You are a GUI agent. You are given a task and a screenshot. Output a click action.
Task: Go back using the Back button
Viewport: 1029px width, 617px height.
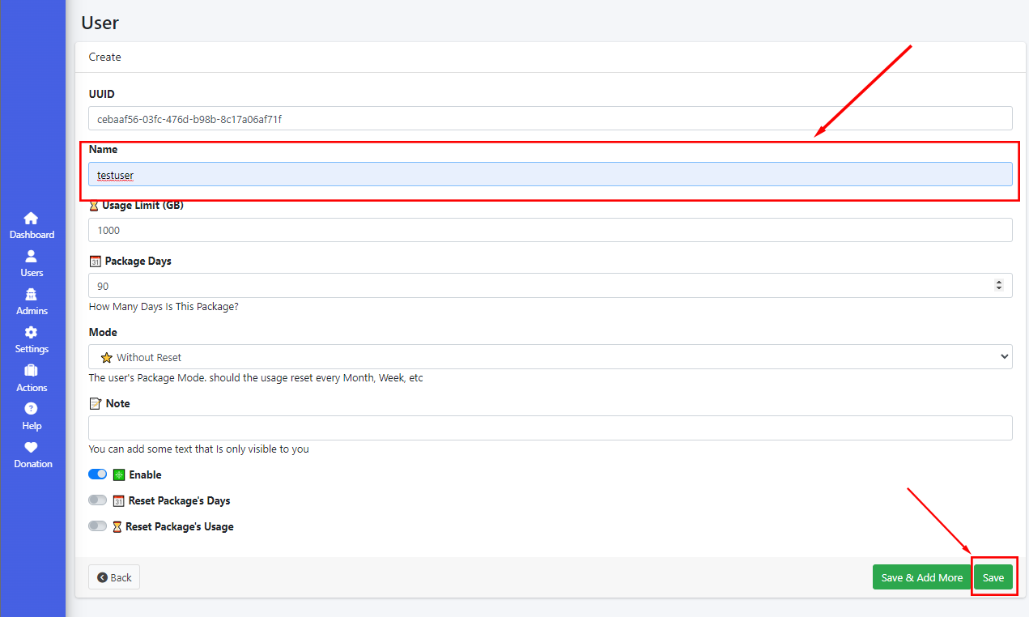pos(114,577)
